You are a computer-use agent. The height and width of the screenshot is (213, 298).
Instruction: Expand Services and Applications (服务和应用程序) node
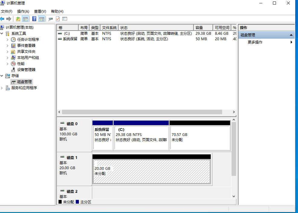(2, 88)
